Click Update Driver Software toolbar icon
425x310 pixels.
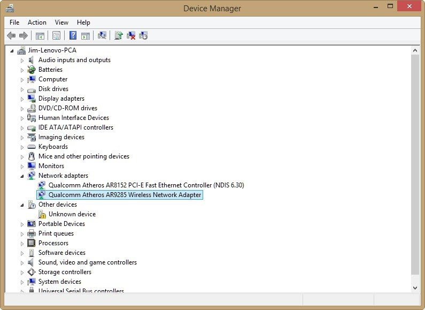click(119, 35)
